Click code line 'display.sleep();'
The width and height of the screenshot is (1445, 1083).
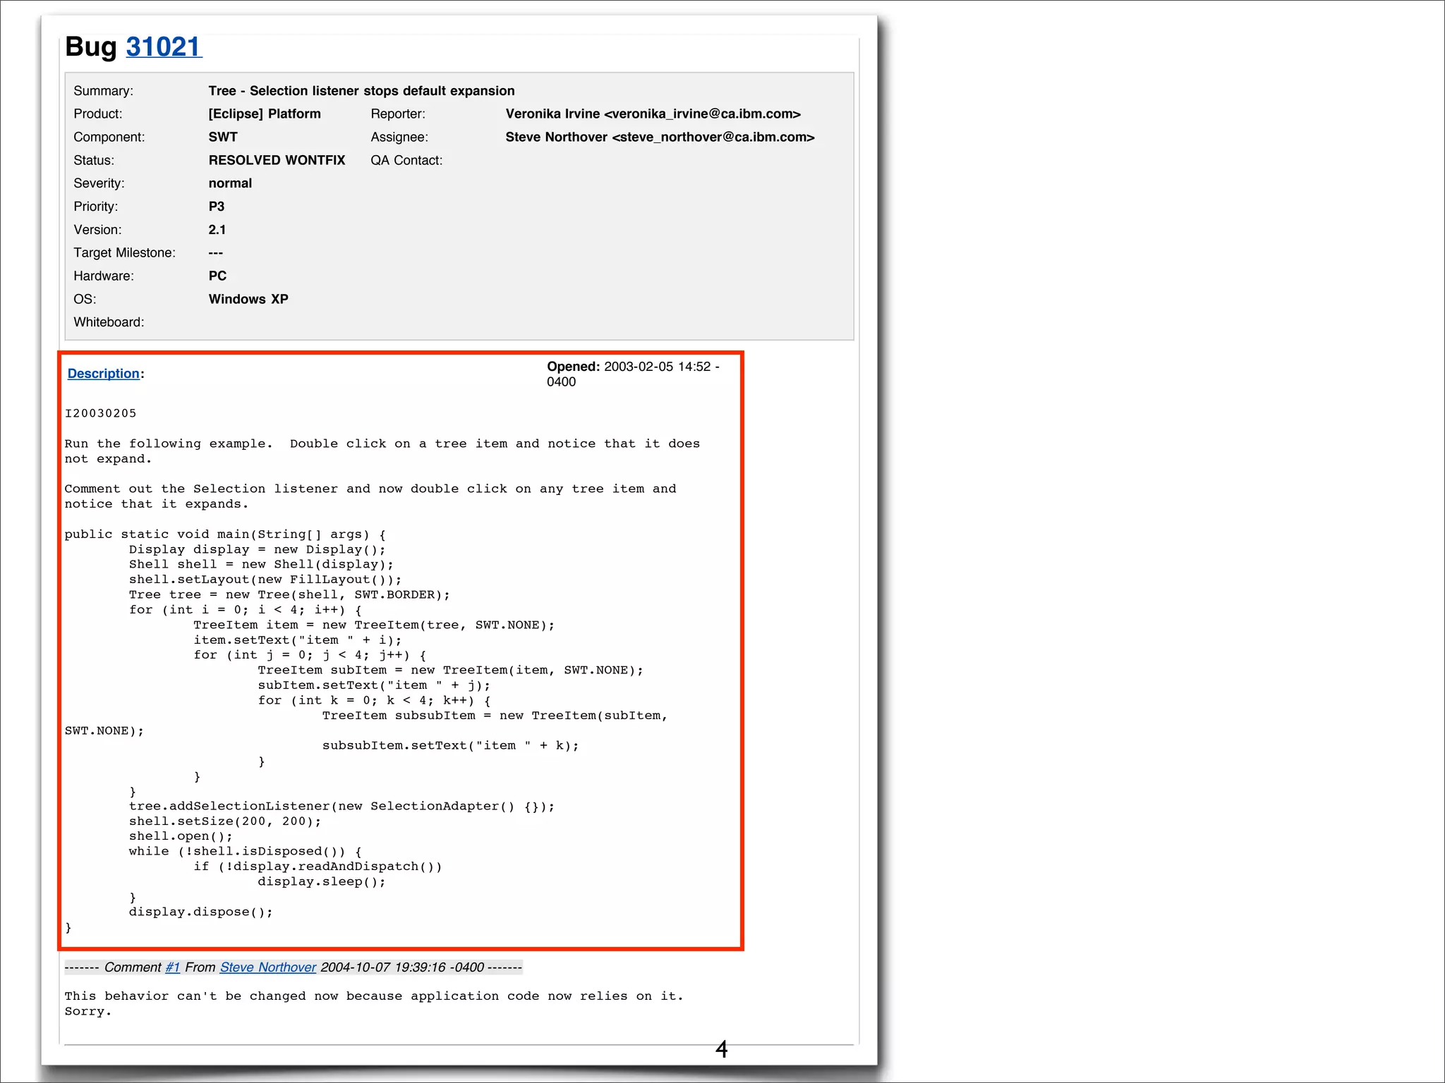coord(322,882)
